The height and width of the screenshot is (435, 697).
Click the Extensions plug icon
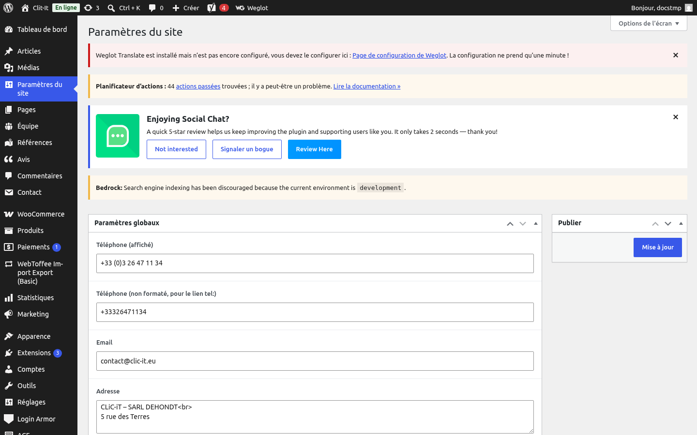[x=9, y=353]
